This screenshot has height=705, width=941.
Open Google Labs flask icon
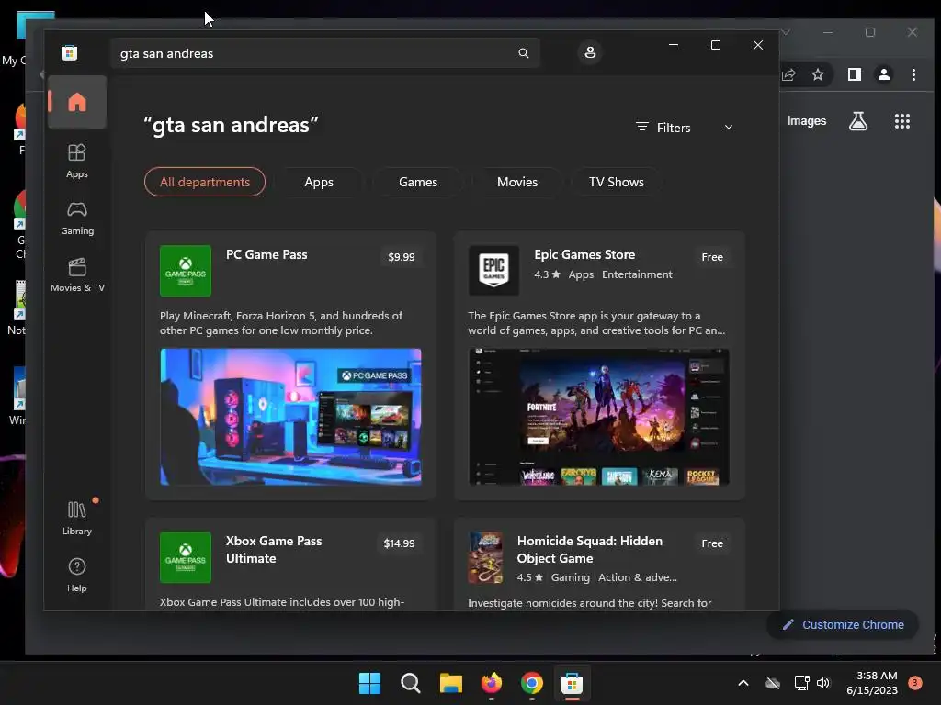[x=858, y=121]
